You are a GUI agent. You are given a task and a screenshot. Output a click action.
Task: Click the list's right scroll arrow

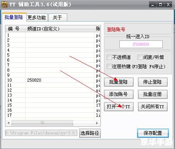pos(97,123)
